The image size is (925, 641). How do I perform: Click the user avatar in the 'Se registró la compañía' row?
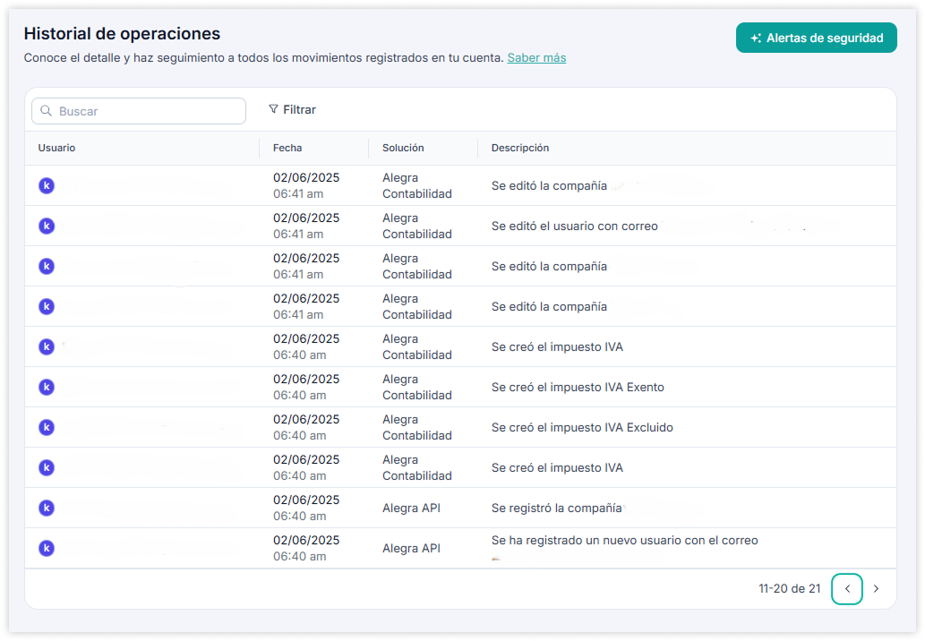tap(47, 508)
